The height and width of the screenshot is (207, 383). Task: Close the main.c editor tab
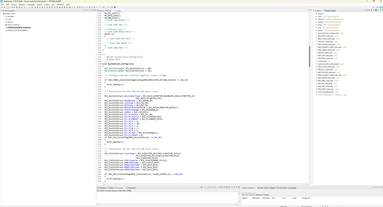[x=122, y=11]
